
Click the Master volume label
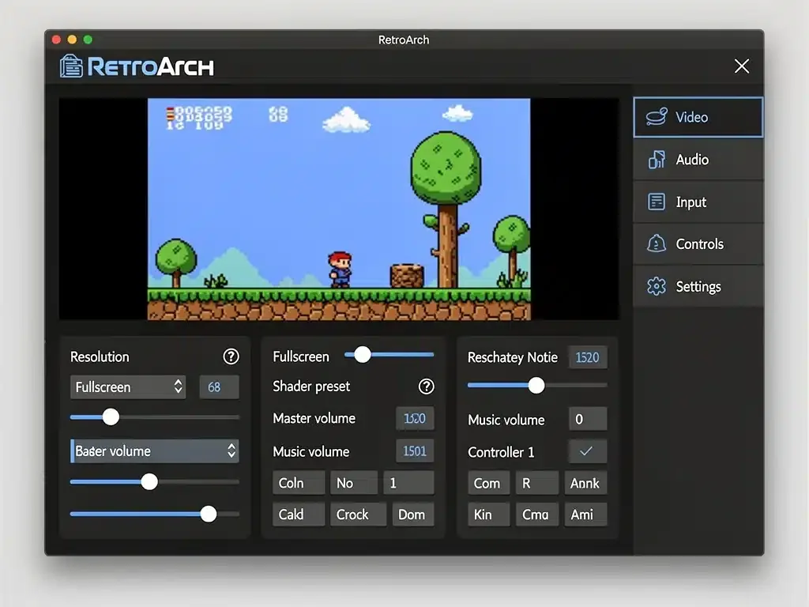(x=314, y=418)
